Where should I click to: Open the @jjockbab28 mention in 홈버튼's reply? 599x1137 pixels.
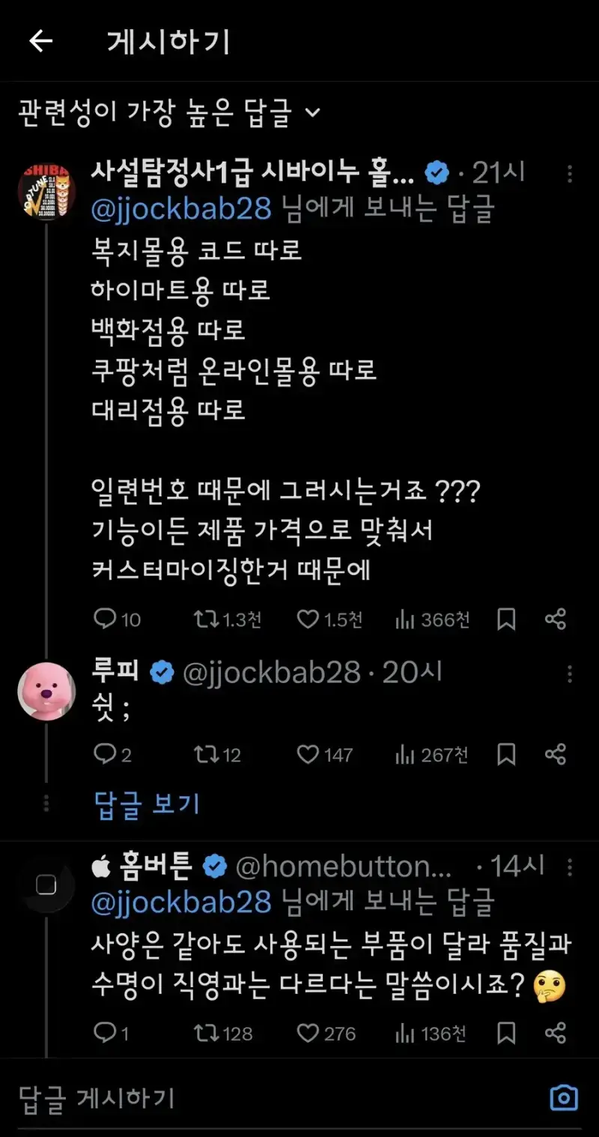coord(180,901)
